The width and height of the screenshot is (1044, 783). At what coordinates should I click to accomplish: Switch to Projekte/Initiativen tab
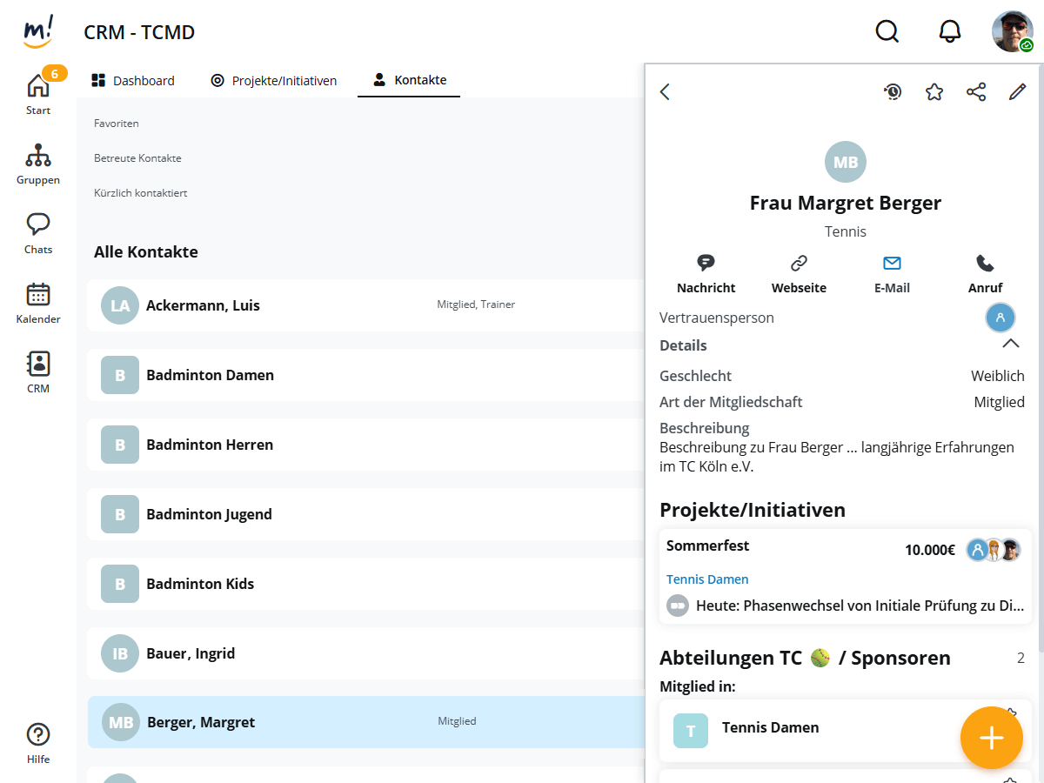(273, 81)
